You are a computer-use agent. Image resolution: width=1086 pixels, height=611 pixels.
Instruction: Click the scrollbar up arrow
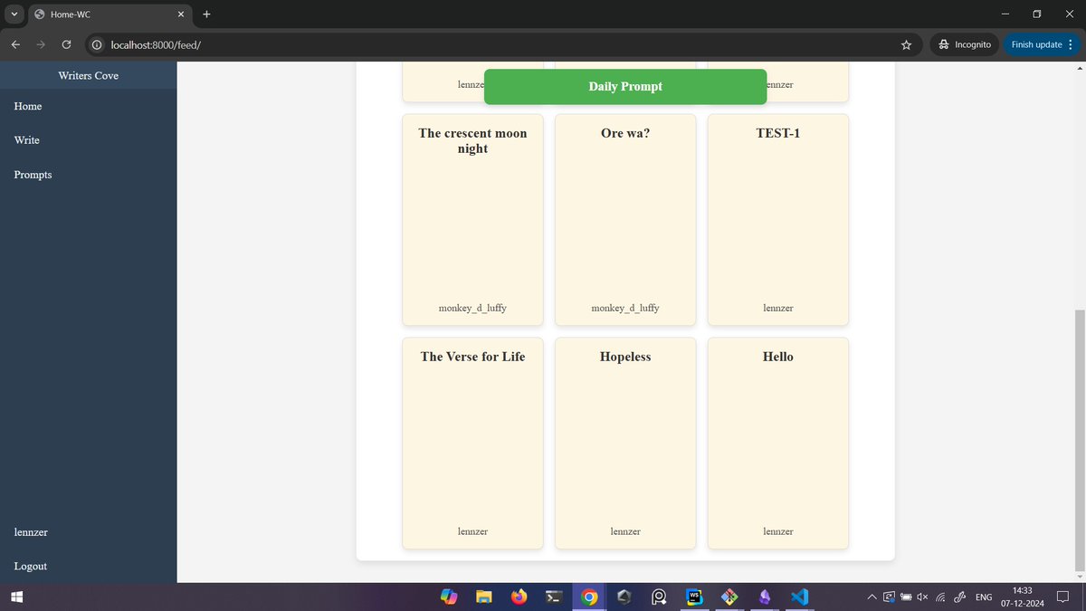1078,69
